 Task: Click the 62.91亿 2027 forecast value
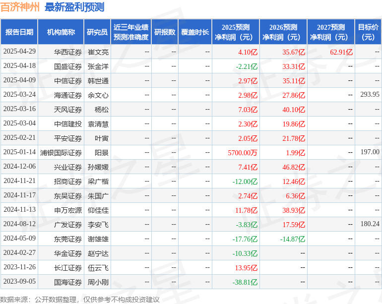[x=341, y=52]
